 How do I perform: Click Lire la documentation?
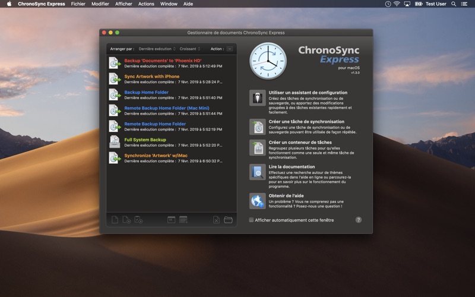coord(292,167)
